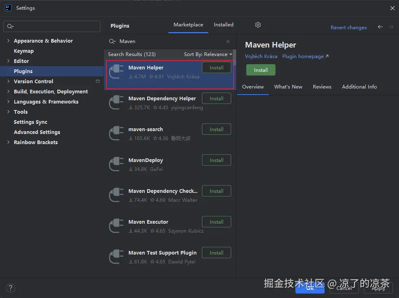
Task: Open the Sort By Relevance dropdown
Action: [208, 54]
